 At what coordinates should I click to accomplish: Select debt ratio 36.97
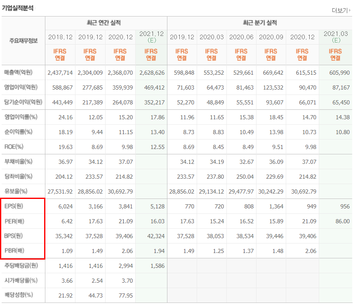pyautogui.click(x=66, y=162)
